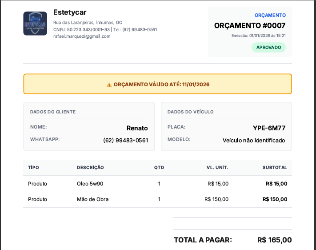Click the plate value YPE-6M77
This screenshot has width=316, height=250.
tap(269, 128)
